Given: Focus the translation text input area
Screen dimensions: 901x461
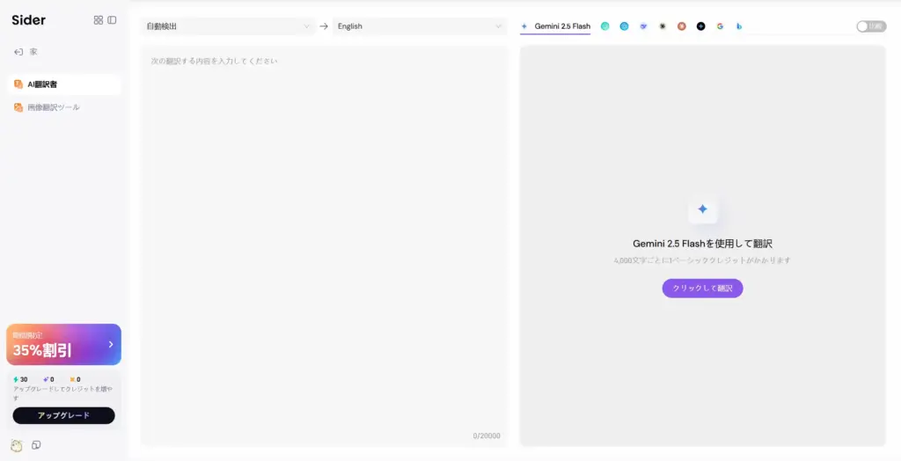Looking at the screenshot, I should (x=324, y=238).
